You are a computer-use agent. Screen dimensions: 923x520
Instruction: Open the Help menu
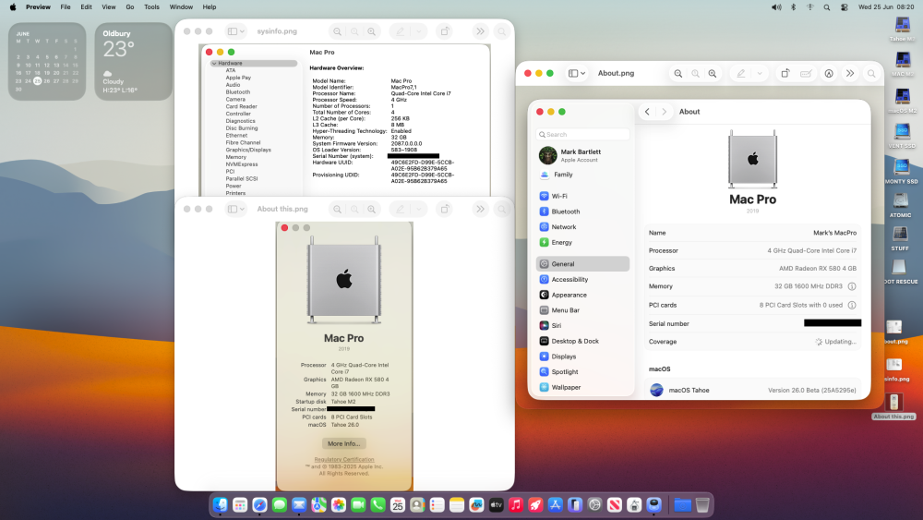tap(210, 7)
